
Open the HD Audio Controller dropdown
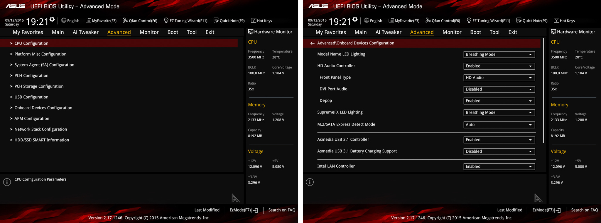499,66
